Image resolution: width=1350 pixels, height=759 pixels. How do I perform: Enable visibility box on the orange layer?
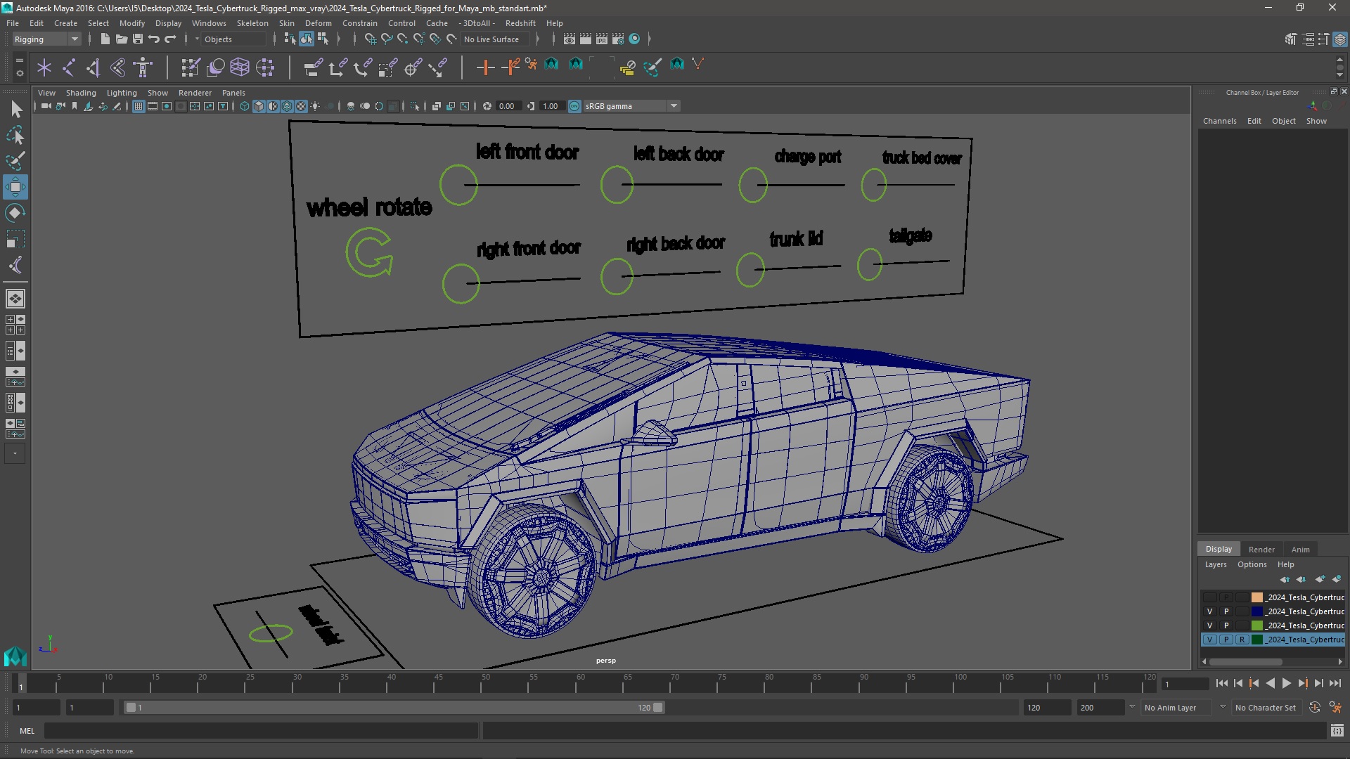1210,597
